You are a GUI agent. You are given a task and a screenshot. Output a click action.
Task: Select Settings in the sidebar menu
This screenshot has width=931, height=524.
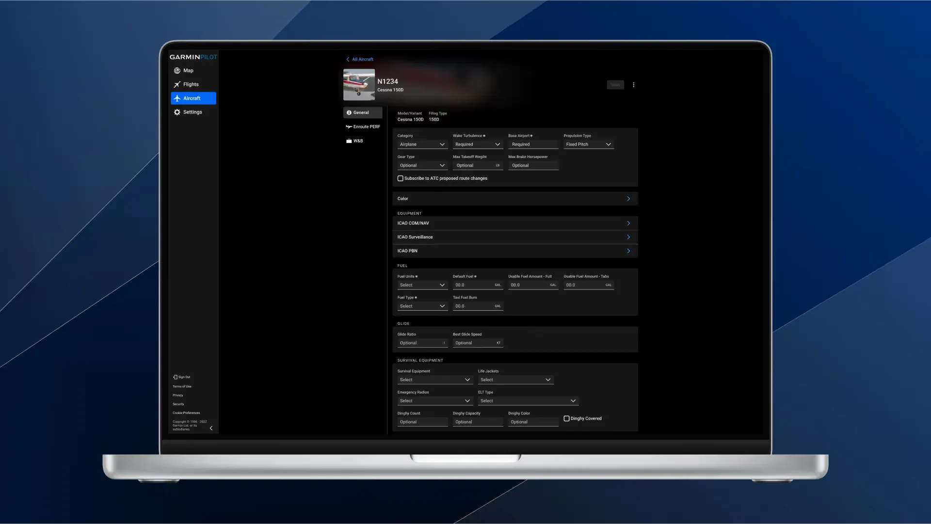(x=193, y=112)
